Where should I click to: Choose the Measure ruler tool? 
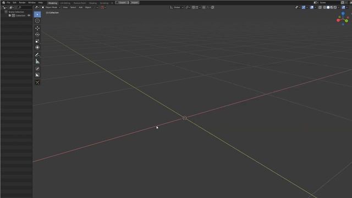37,61
